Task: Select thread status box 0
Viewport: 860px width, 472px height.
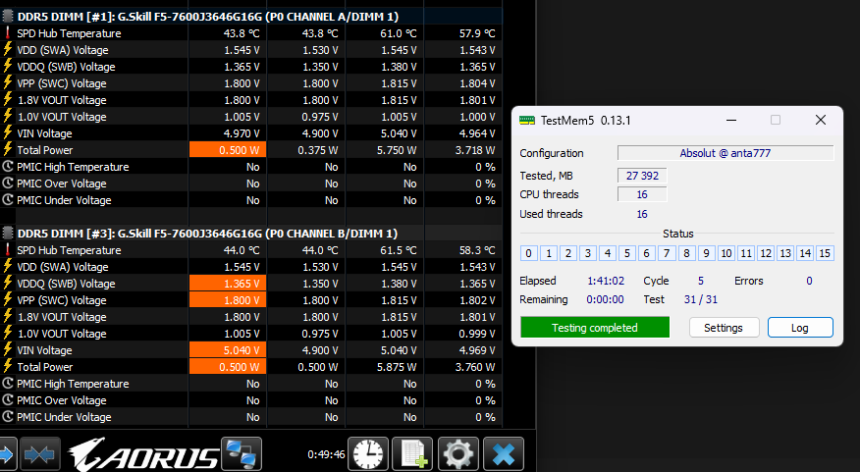Action: click(529, 253)
